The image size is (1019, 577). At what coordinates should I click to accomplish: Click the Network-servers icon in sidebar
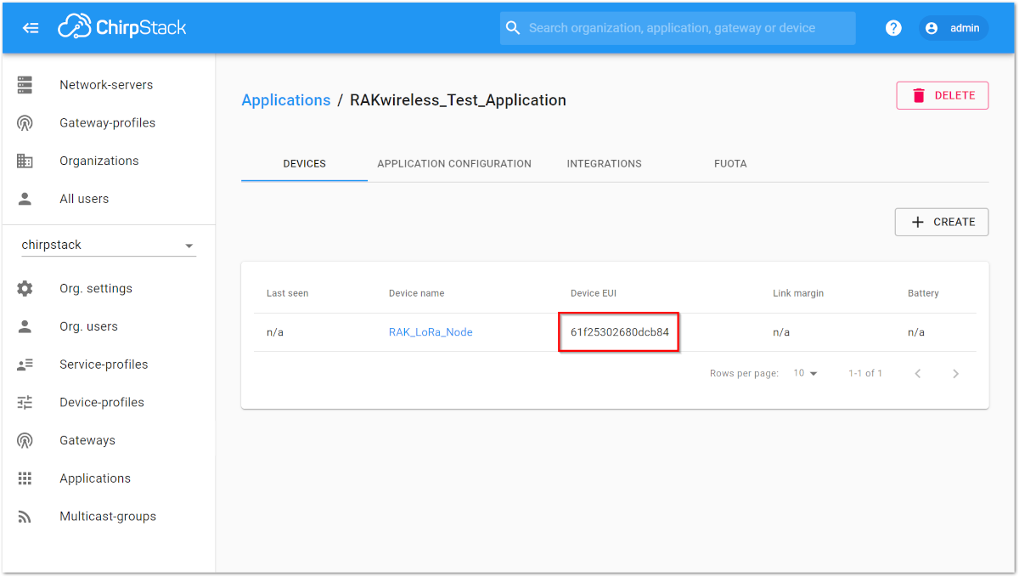click(x=25, y=85)
